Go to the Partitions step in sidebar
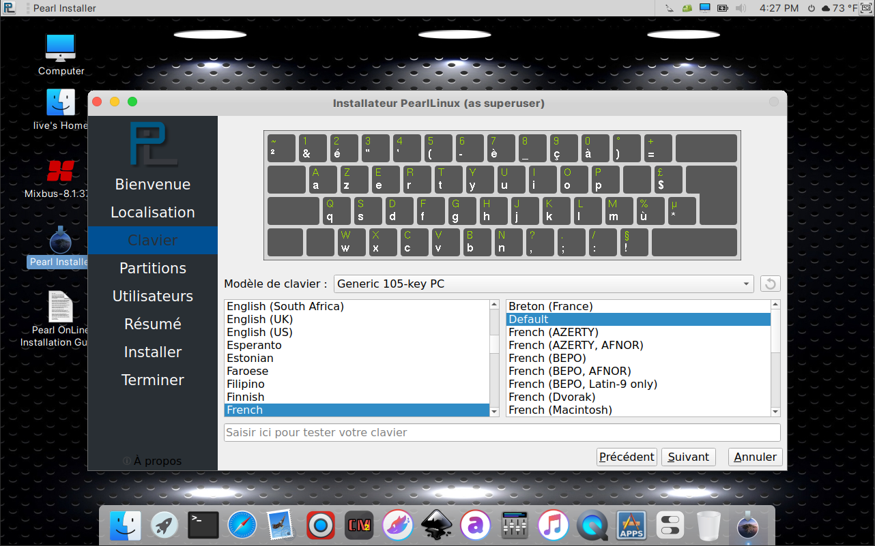Screen dimensions: 875x546 [x=153, y=268]
